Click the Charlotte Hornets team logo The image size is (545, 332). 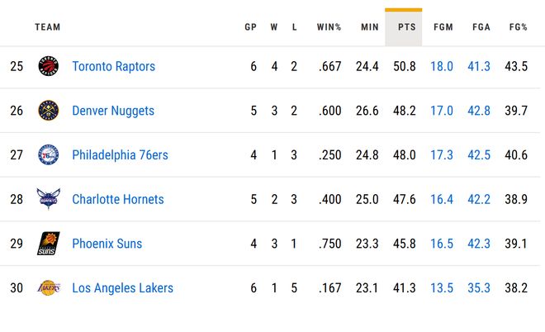pyautogui.click(x=49, y=199)
